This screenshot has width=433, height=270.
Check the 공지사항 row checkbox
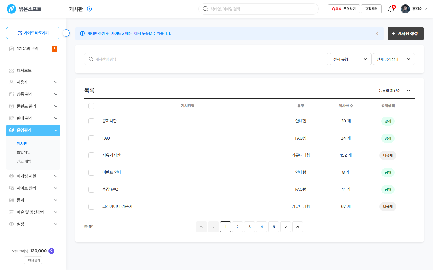coord(91,121)
